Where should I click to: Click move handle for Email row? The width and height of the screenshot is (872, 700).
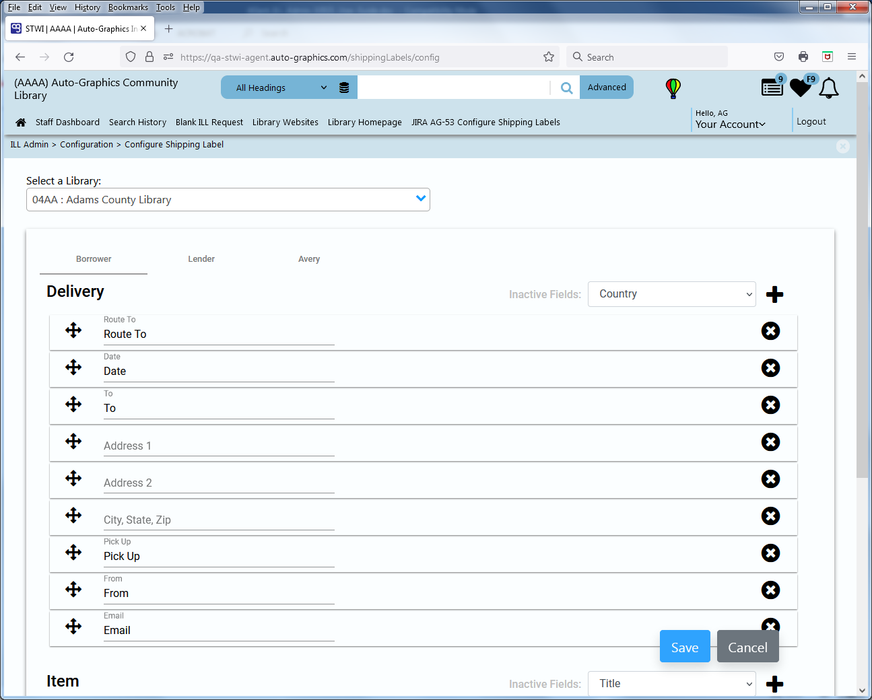coord(73,626)
